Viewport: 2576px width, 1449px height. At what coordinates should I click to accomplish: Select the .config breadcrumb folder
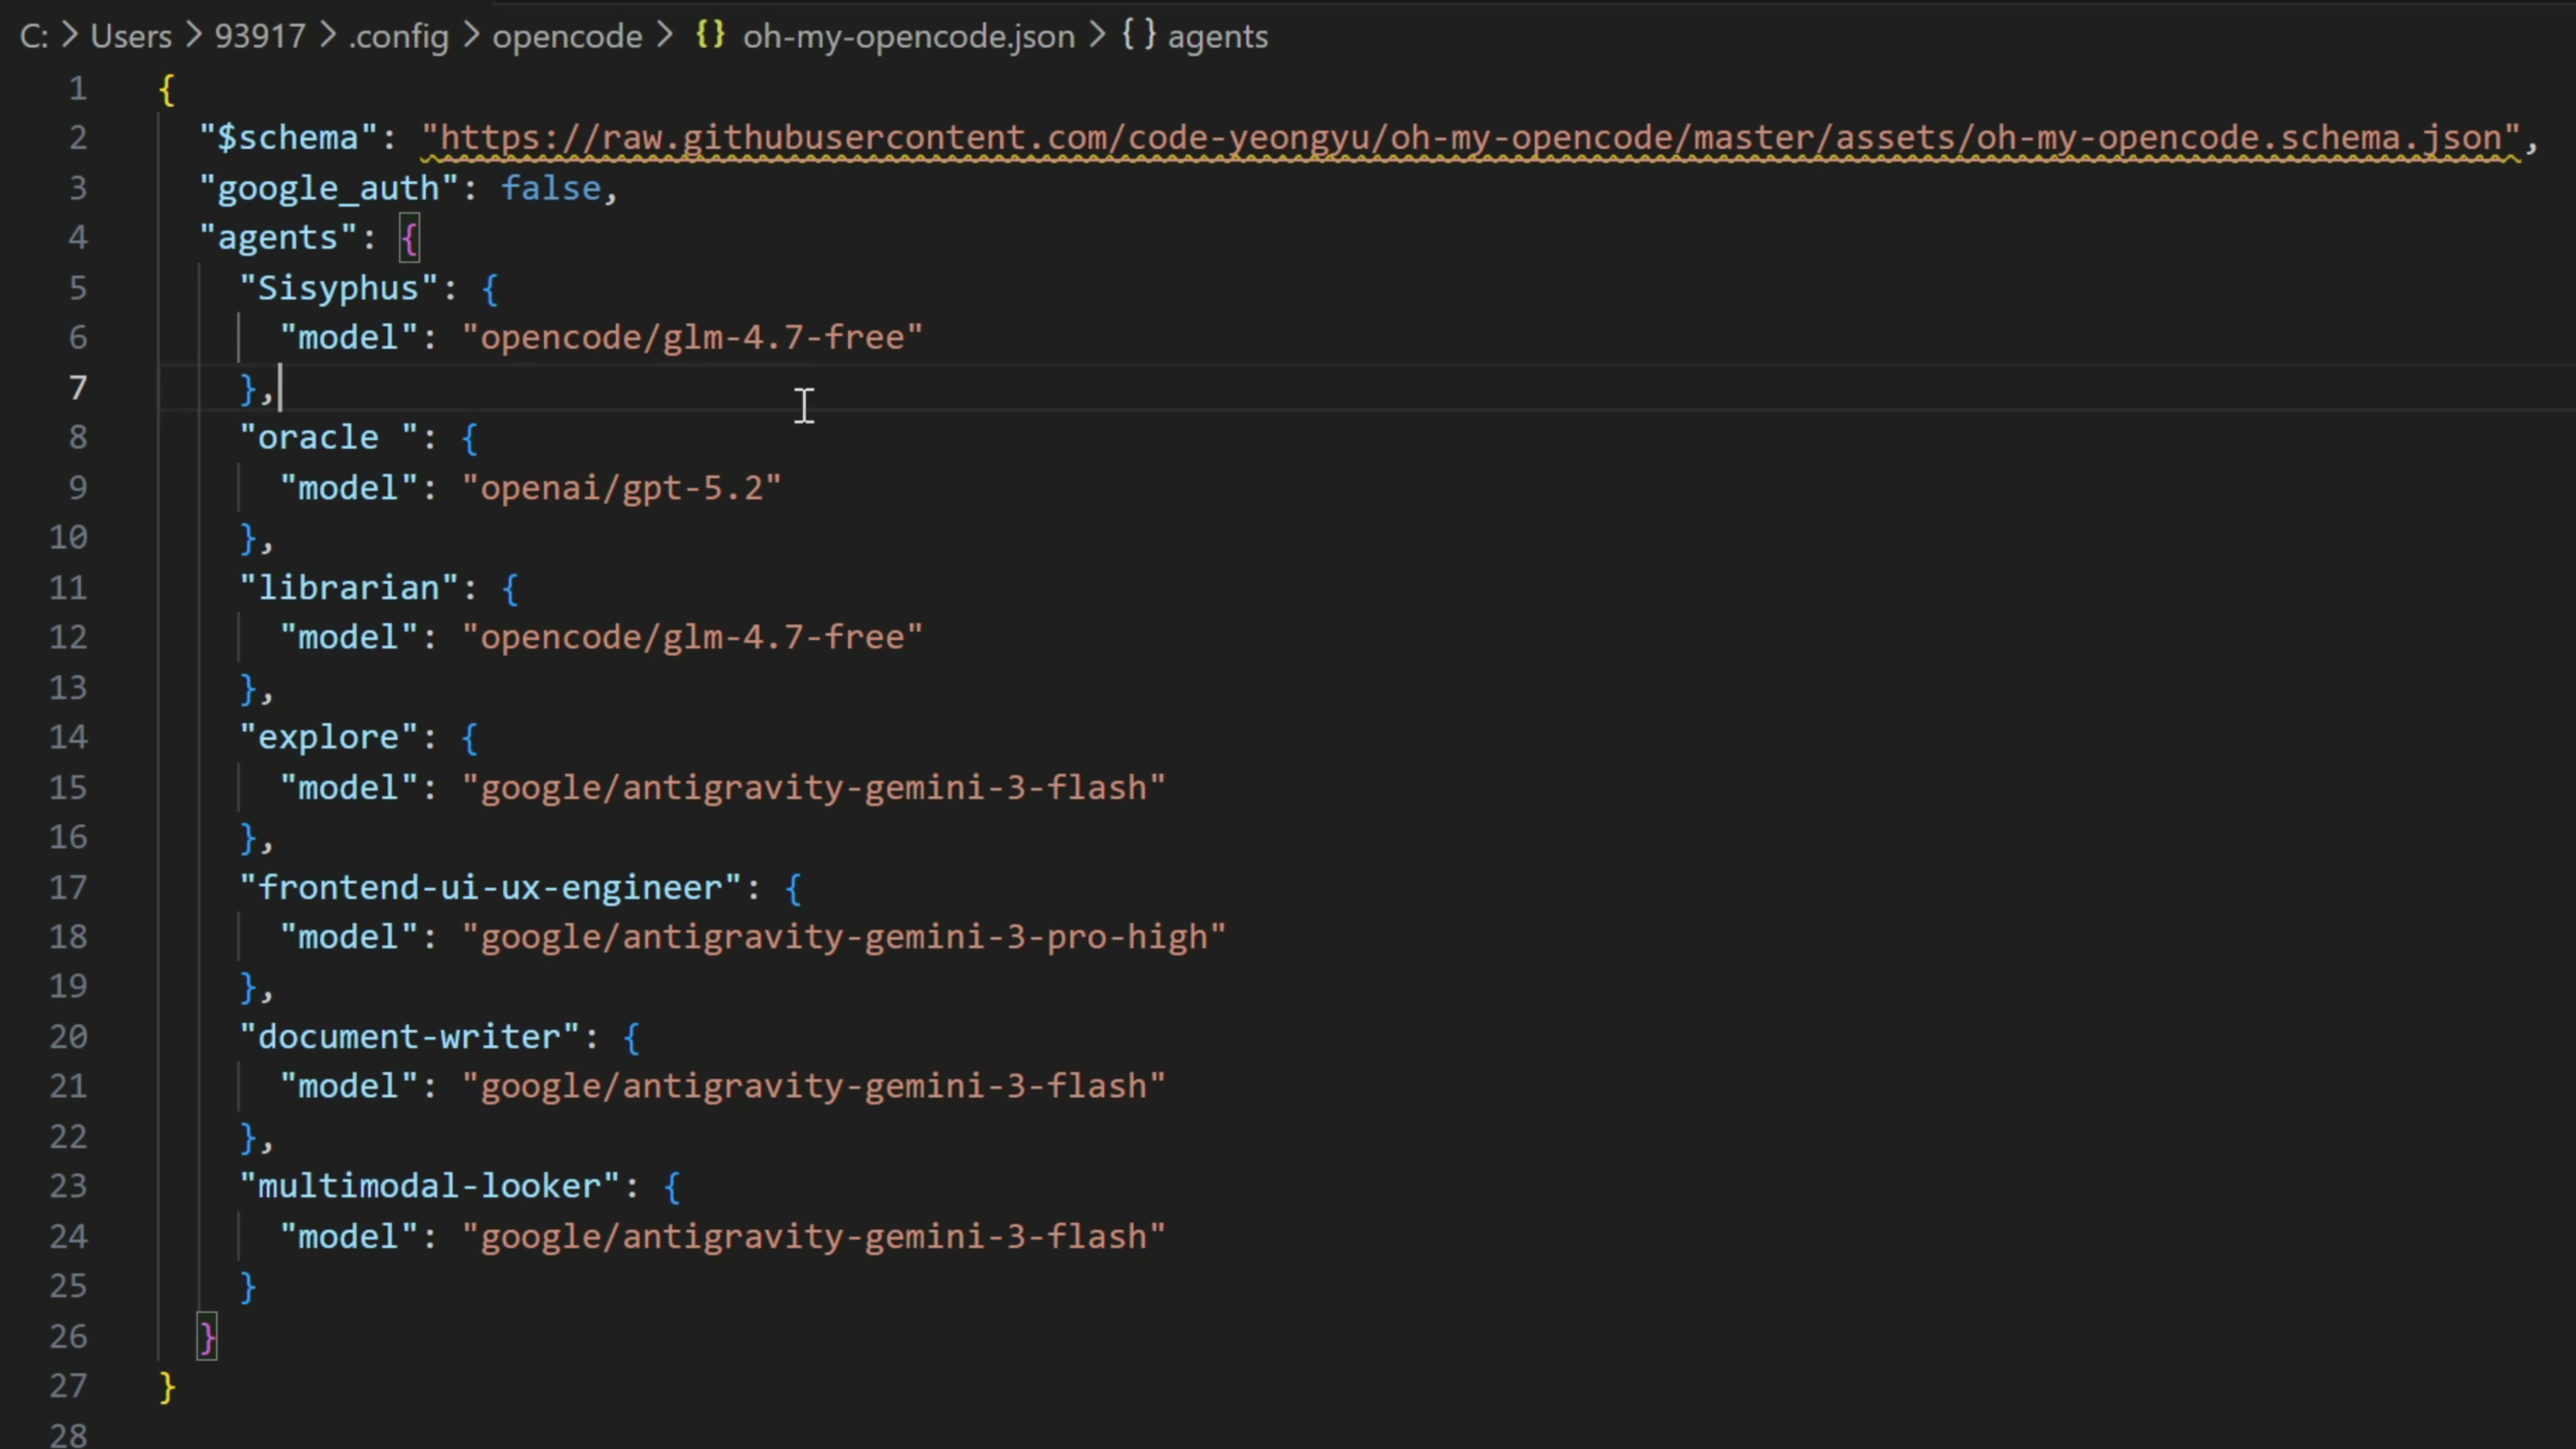point(399,37)
